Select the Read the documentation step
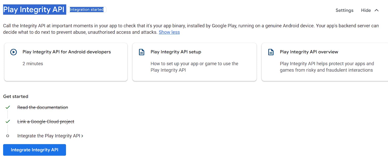 (x=43, y=108)
